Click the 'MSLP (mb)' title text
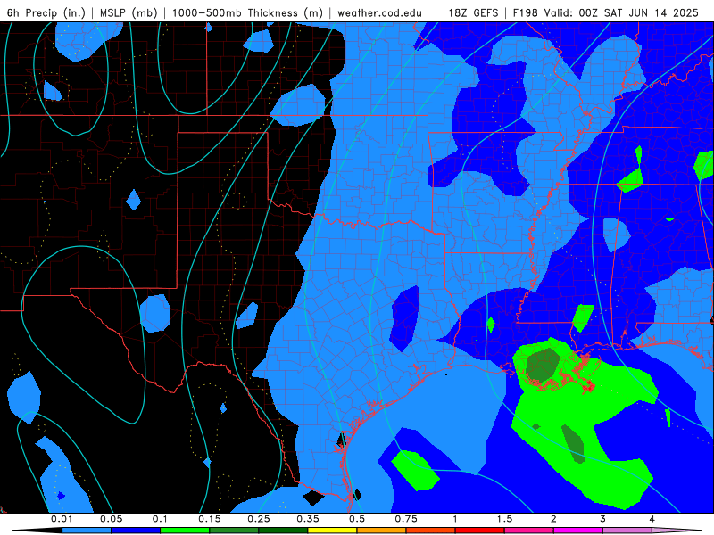 [x=129, y=12]
